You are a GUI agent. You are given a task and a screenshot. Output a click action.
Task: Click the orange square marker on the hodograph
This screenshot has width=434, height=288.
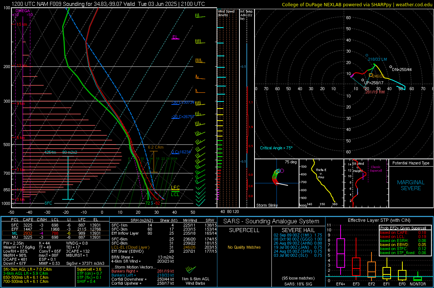click(x=371, y=75)
